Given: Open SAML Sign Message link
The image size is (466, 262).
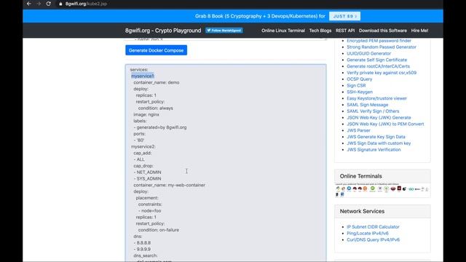Looking at the screenshot, I should tap(367, 105).
